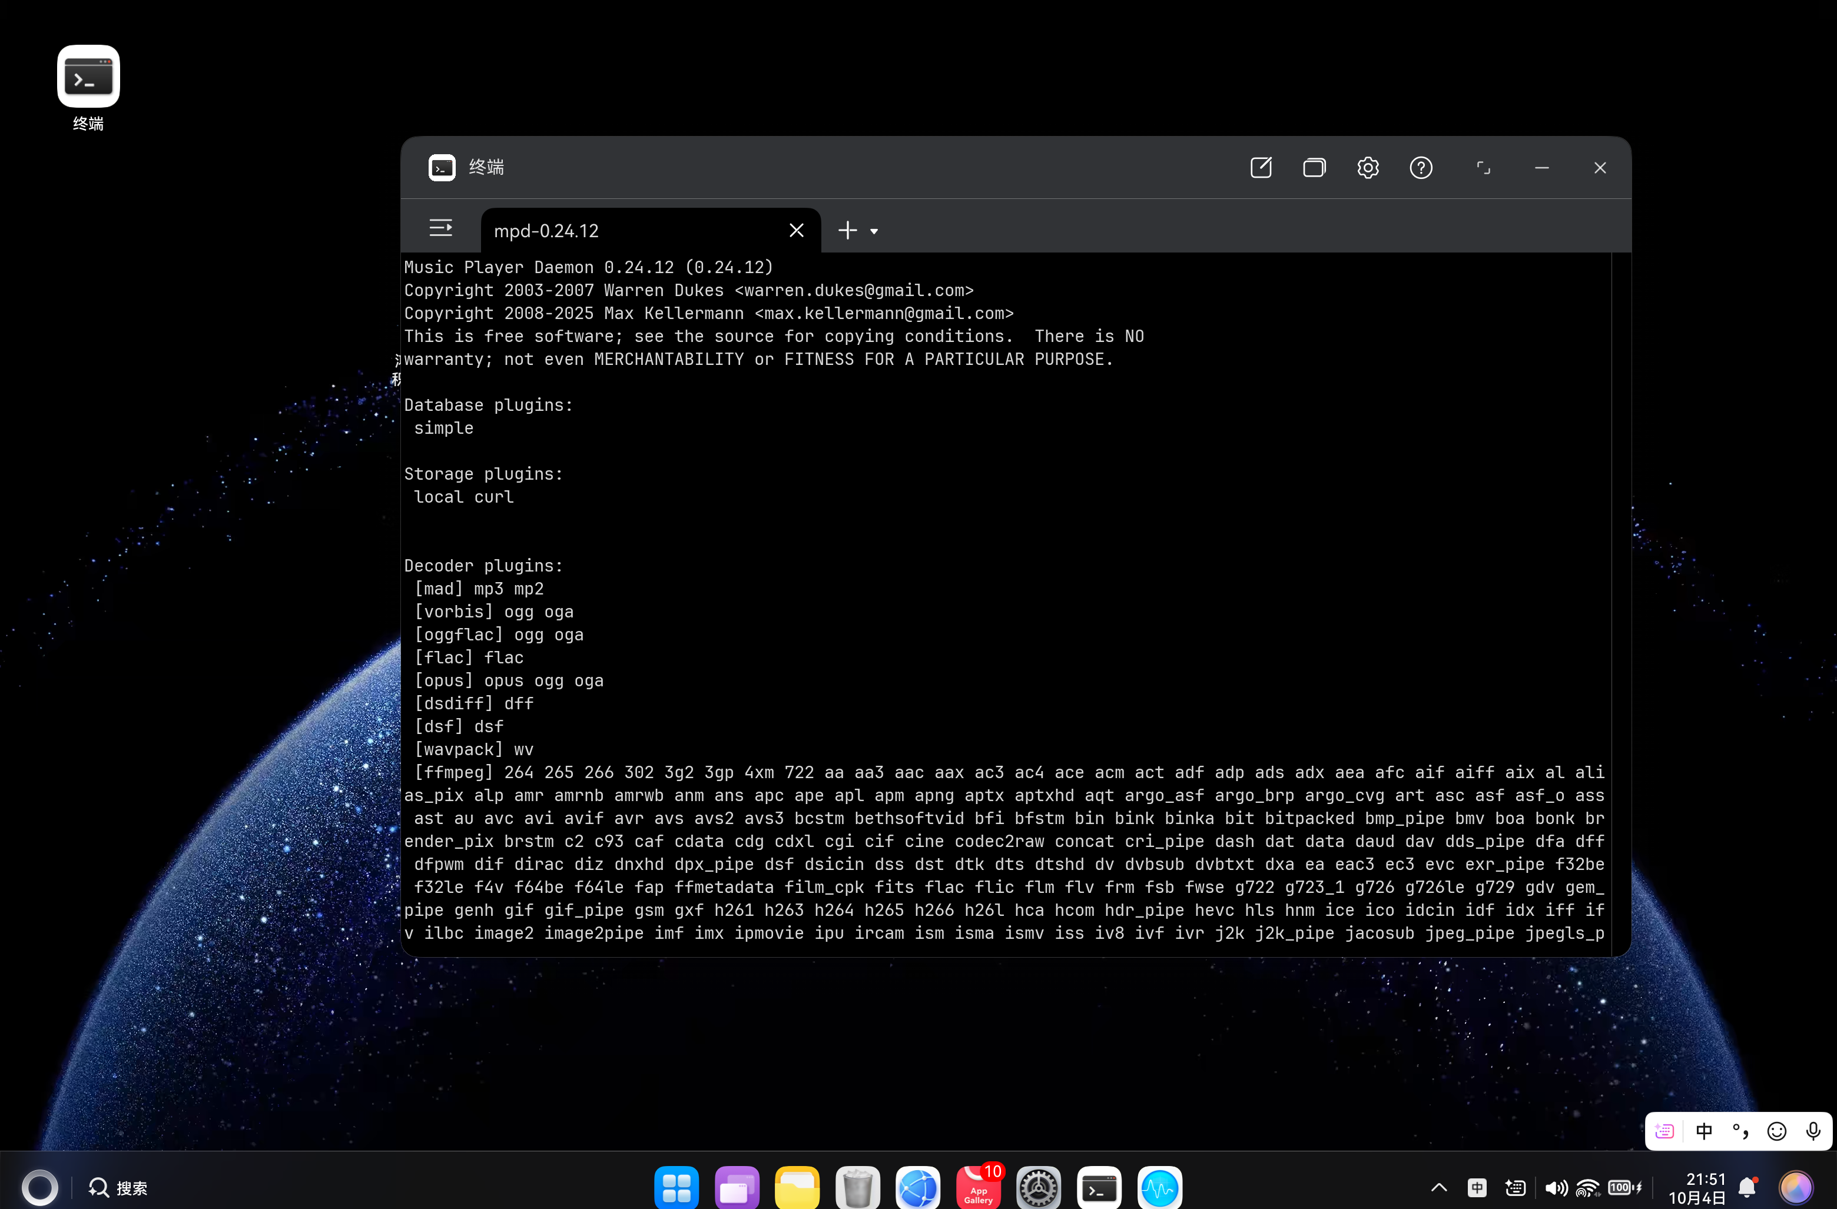This screenshot has height=1209, width=1837.
Task: Open the system monitor pulse icon in dock
Action: point(1159,1187)
